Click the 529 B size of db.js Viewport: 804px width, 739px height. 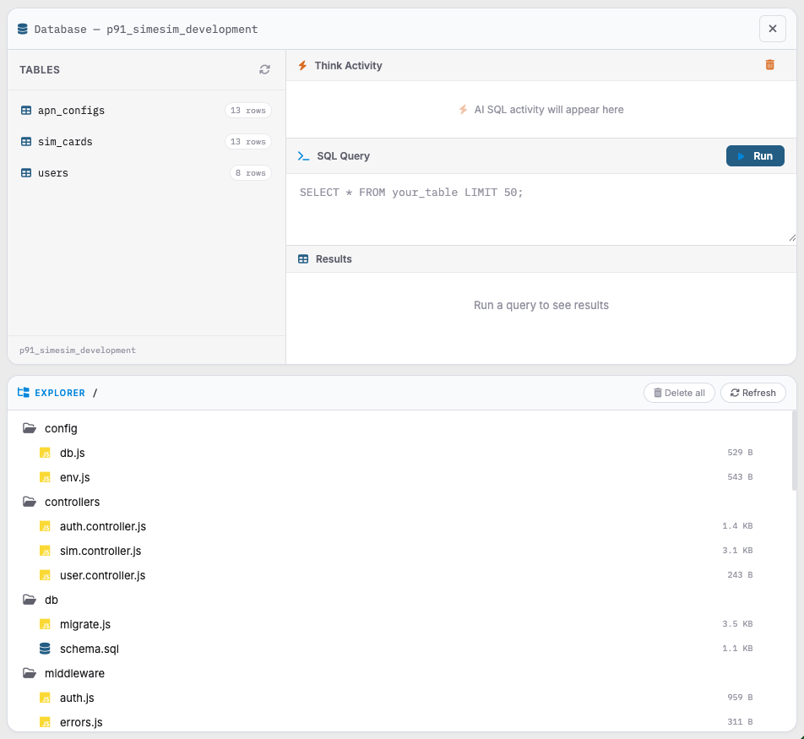coord(740,453)
